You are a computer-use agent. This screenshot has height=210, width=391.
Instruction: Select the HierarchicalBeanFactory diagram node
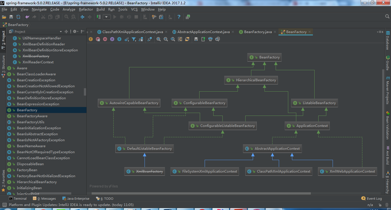pos(251,80)
